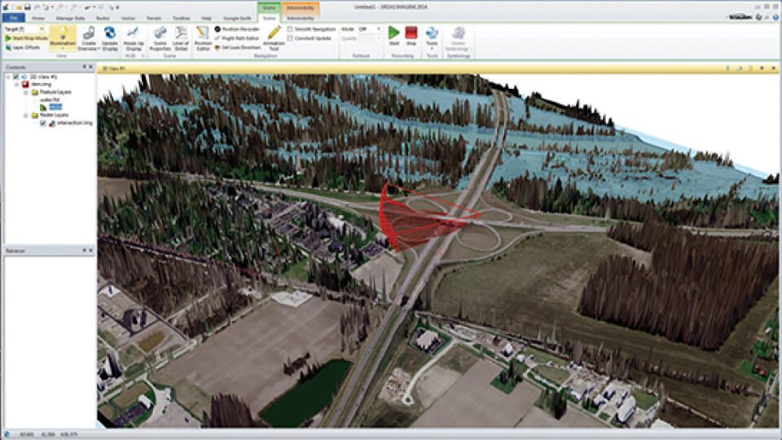Screen dimensions: 782x440
Task: Pin the Contents panel
Action: pyautogui.click(x=84, y=67)
